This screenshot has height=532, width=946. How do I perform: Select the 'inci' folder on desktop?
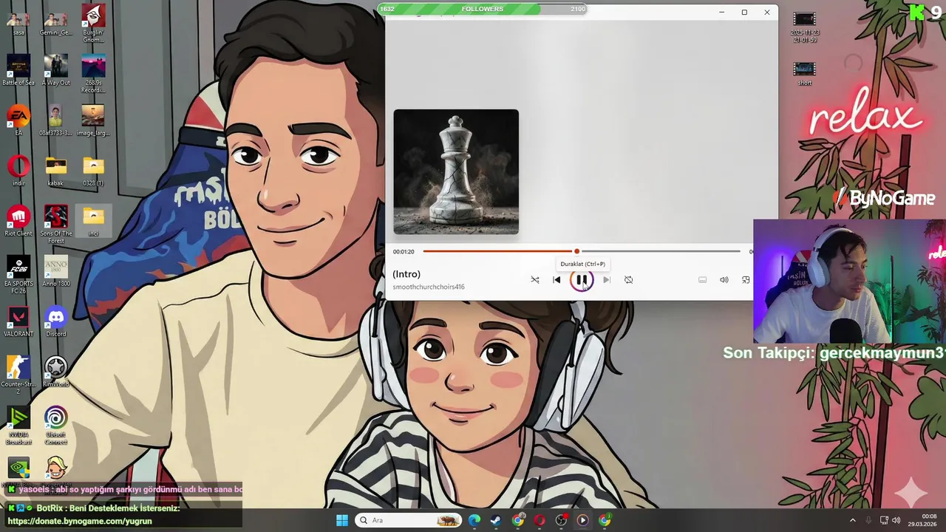pyautogui.click(x=93, y=221)
